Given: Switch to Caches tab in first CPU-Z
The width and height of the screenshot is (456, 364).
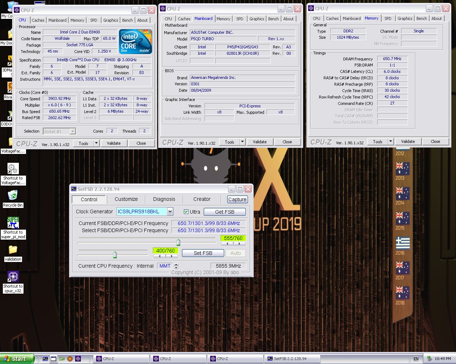Looking at the screenshot, I should tap(38, 20).
